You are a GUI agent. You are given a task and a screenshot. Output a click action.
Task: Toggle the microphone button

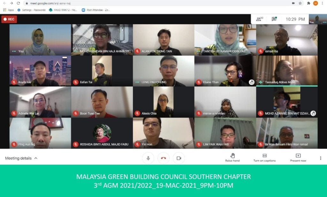[x=148, y=158]
